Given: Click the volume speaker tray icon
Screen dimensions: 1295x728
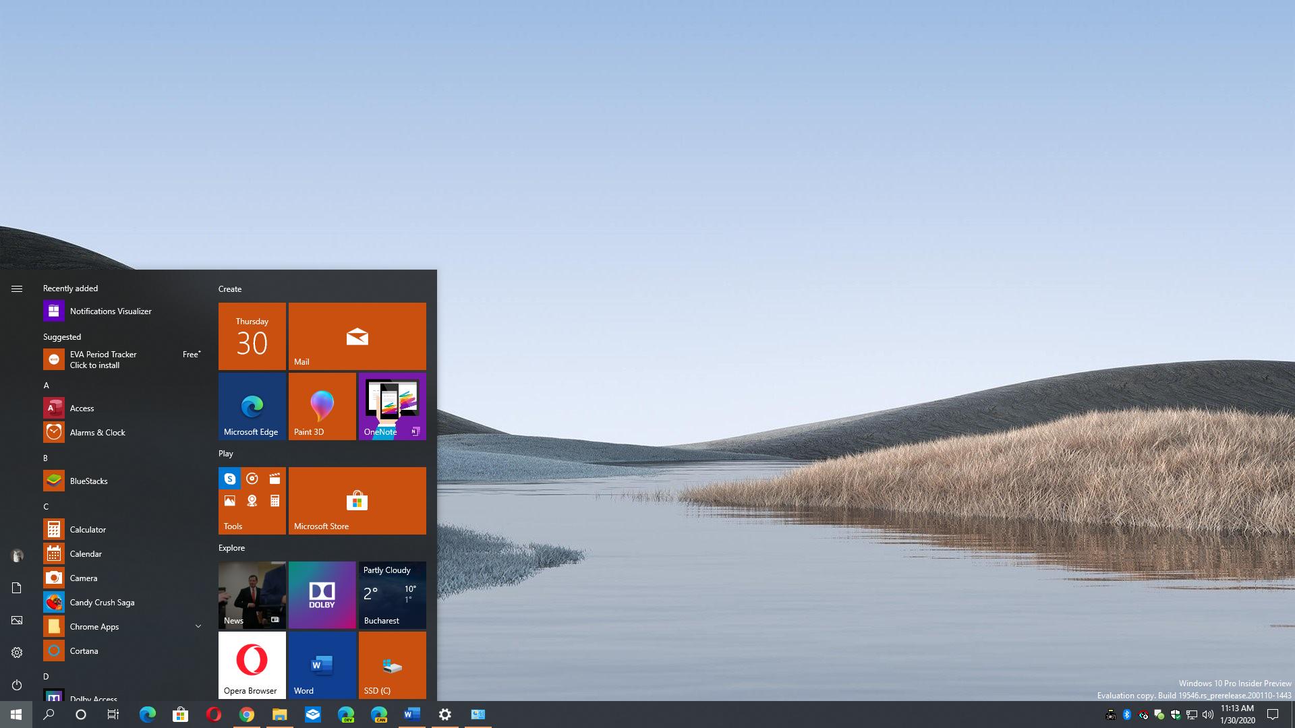Looking at the screenshot, I should click(x=1208, y=715).
